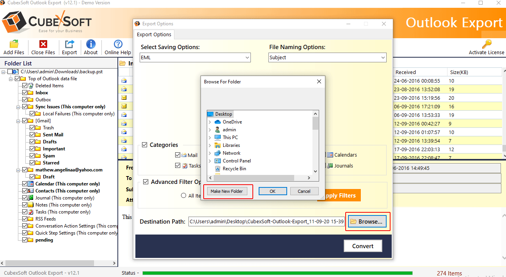Screen dimensions: 506x277
Task: Click the Received column header
Action: 420,72
